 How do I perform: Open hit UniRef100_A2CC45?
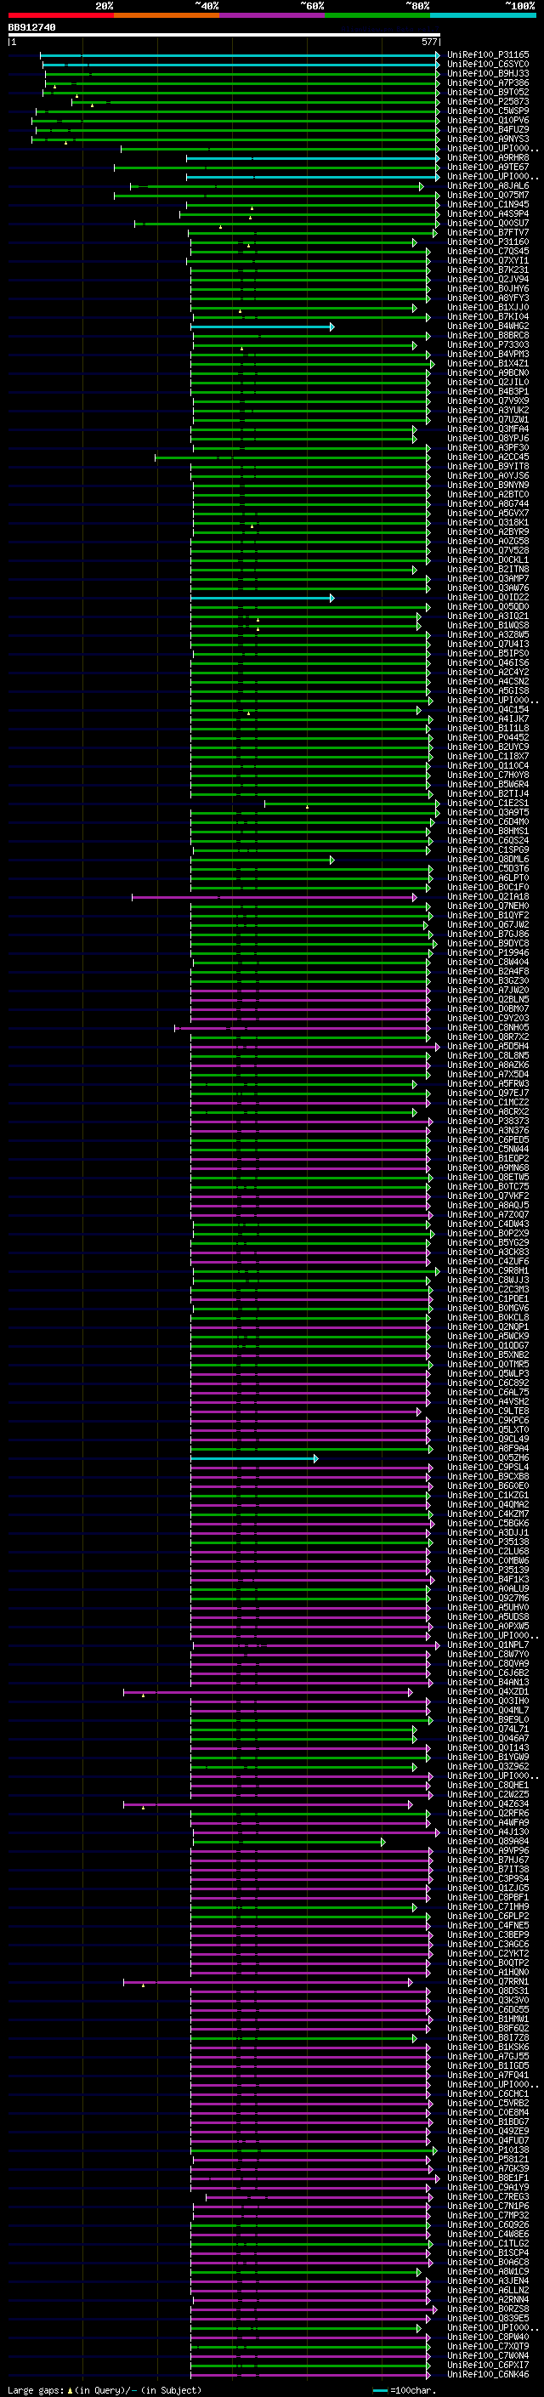coord(488,457)
